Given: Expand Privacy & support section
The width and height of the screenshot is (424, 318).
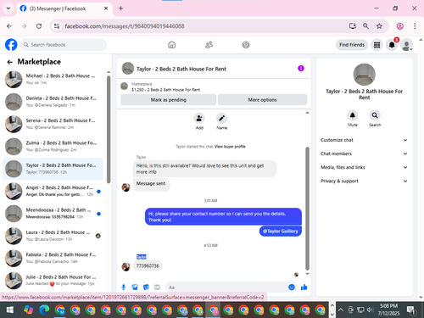Looking at the screenshot, I should (x=364, y=181).
